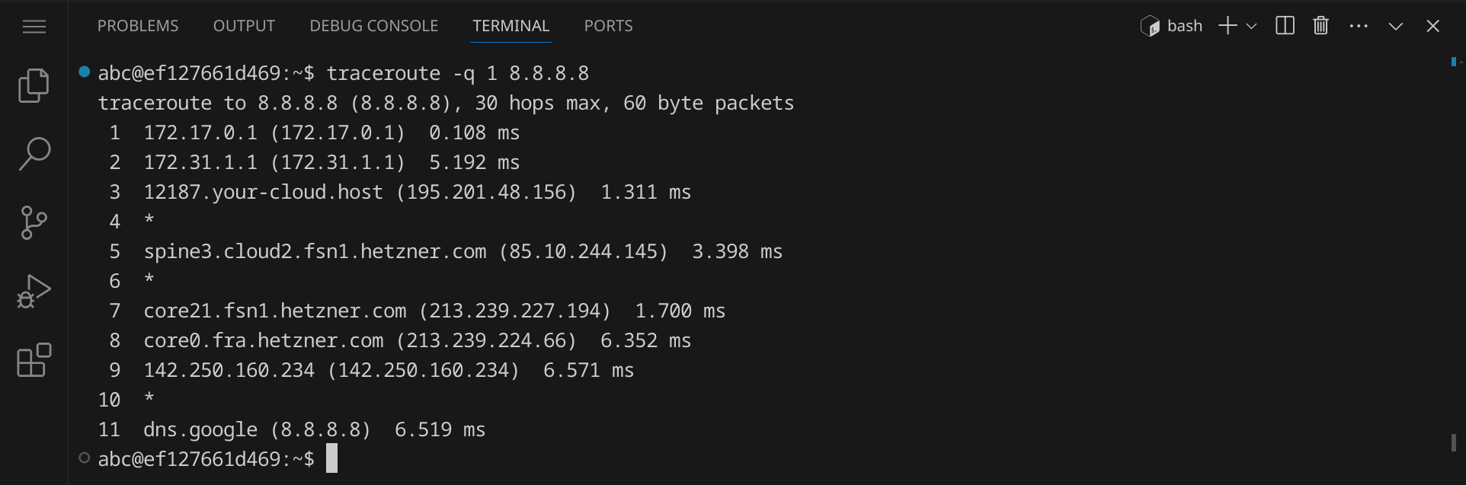Kill terminal with trash icon

(x=1321, y=26)
